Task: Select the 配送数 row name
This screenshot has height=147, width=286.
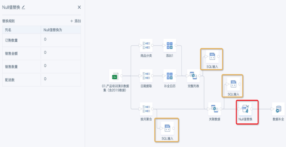Action: coord(10,80)
